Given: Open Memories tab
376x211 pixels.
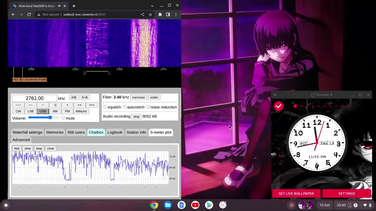Looking at the screenshot, I should (x=55, y=132).
